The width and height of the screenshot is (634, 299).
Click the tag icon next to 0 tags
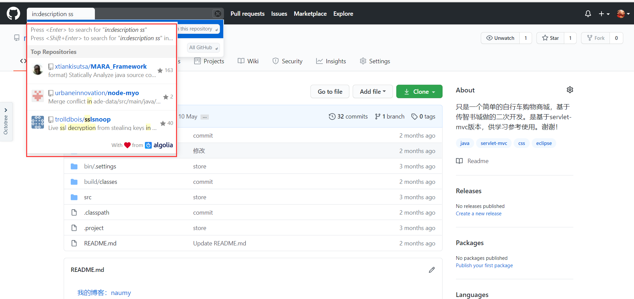pos(414,117)
